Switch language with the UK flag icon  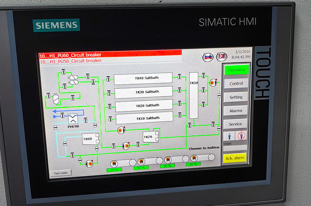click(222, 57)
